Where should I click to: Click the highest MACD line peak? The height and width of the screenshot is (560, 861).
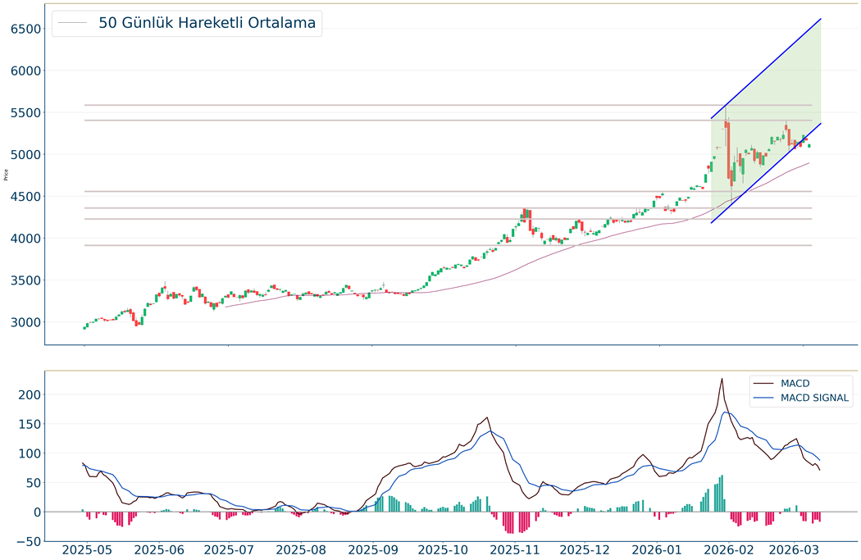(722, 379)
